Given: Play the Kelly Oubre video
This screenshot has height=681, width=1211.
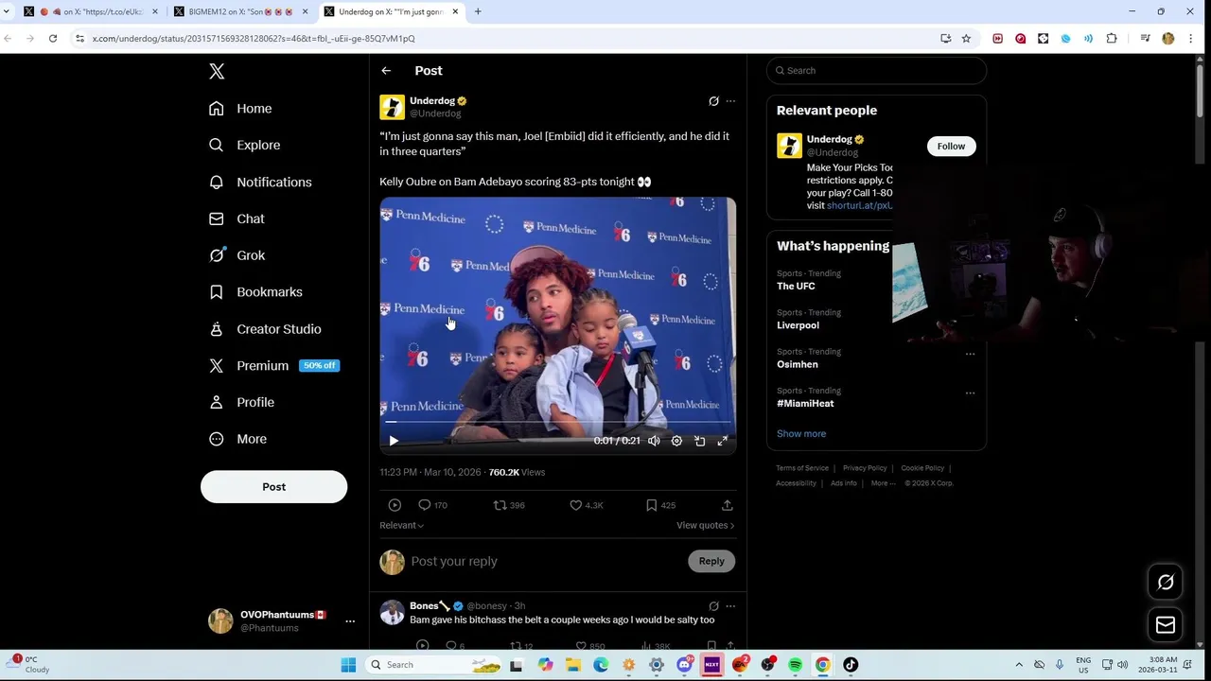Looking at the screenshot, I should pyautogui.click(x=394, y=441).
